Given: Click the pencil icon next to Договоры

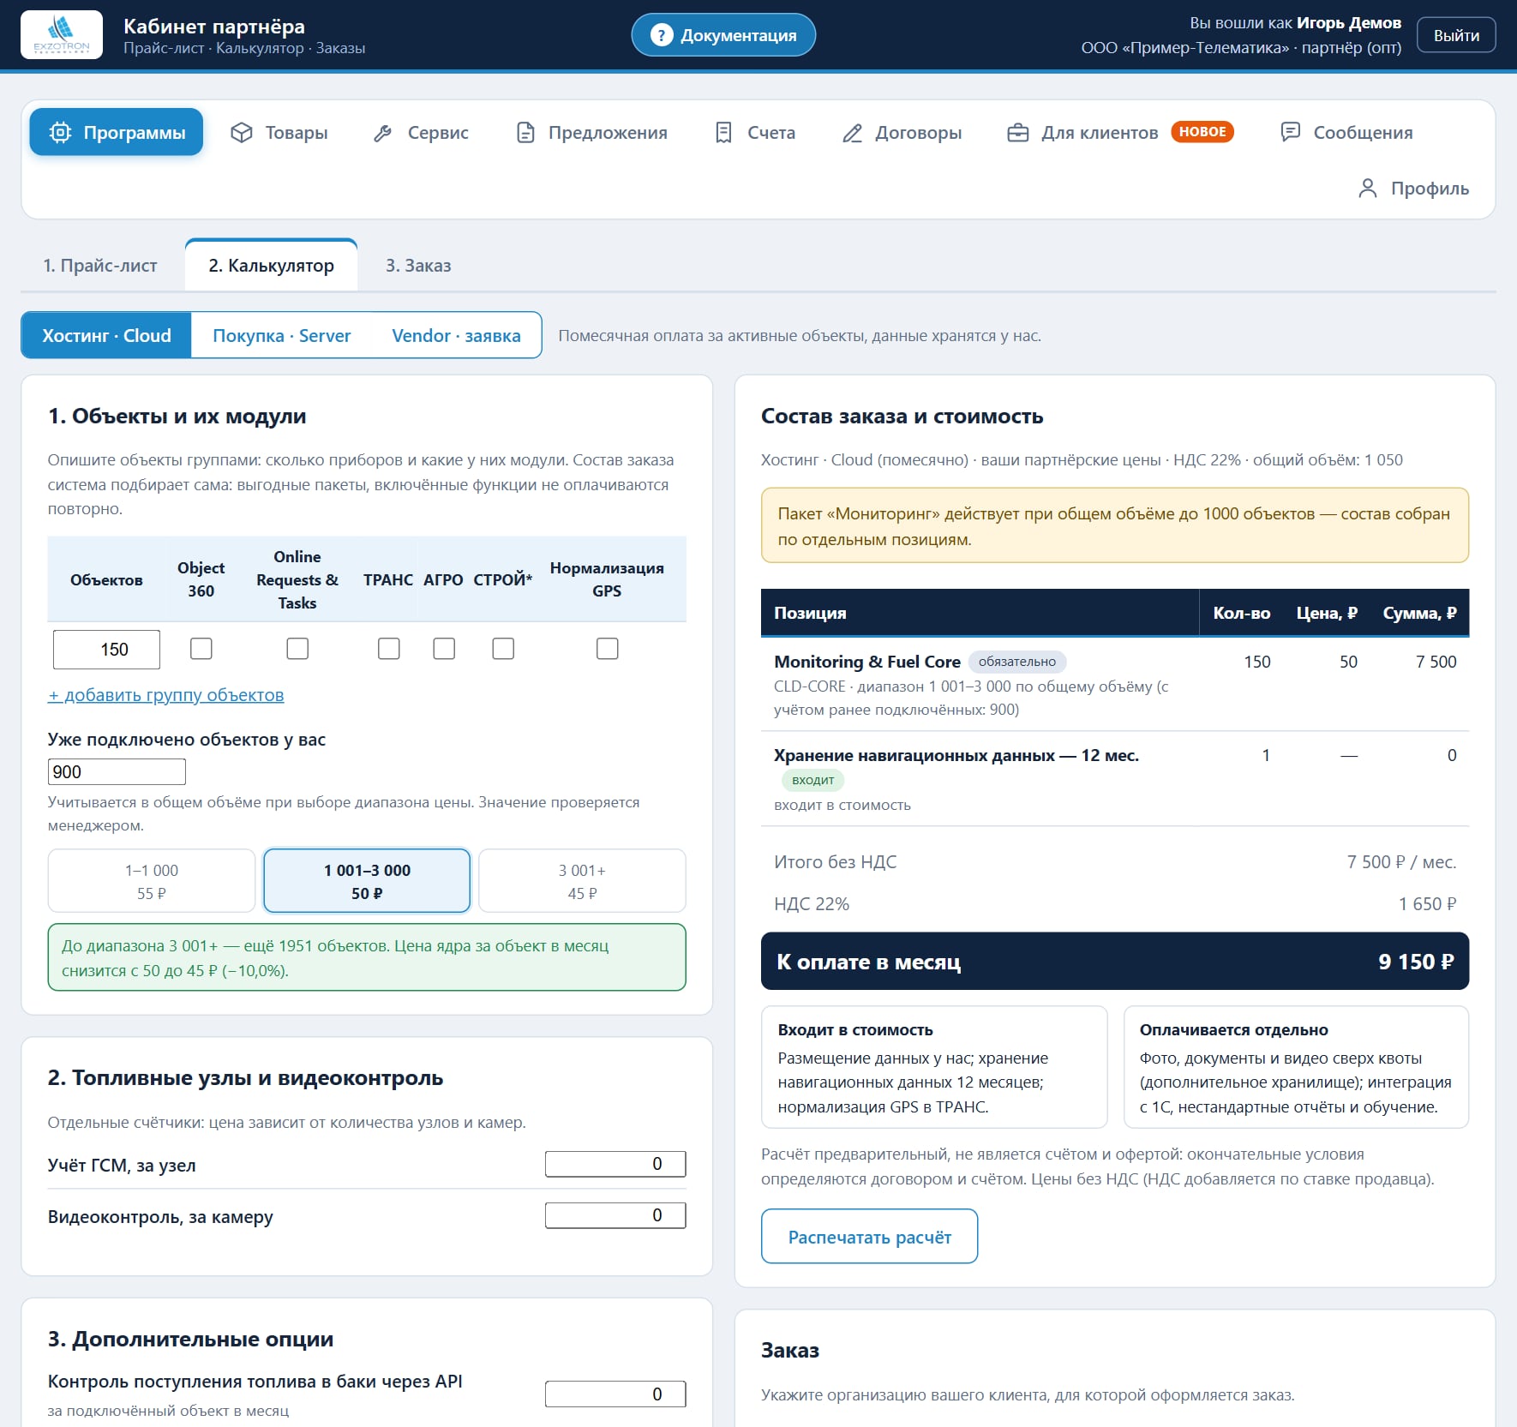Looking at the screenshot, I should click(x=852, y=132).
